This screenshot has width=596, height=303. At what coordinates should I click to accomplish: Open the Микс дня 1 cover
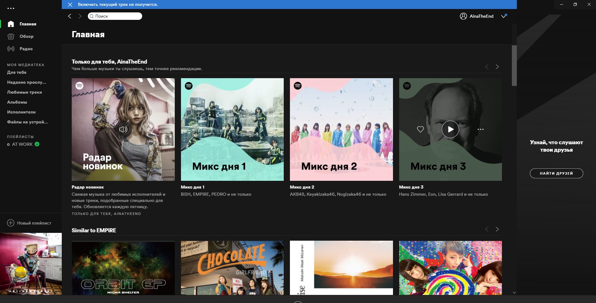pos(232,129)
